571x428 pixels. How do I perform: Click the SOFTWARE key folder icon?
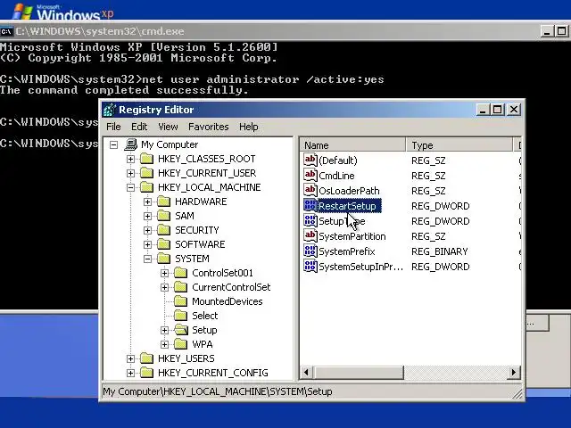(164, 244)
